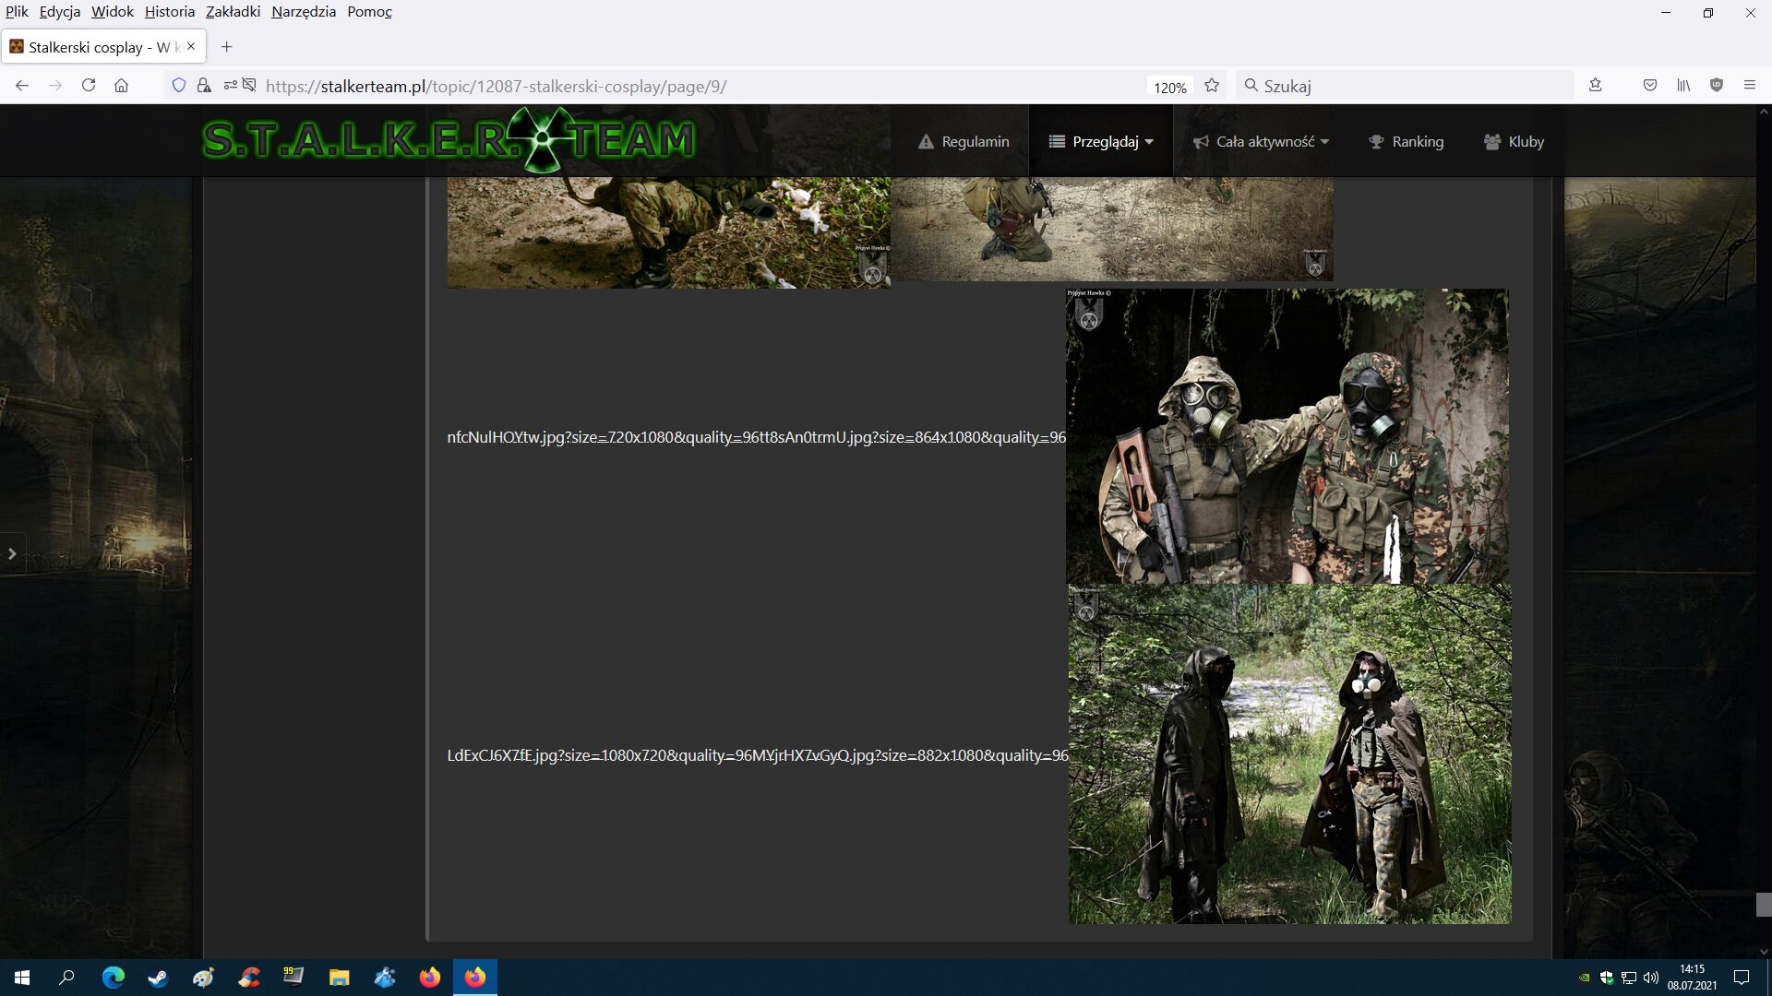Open the Historia menu
This screenshot has height=996, width=1772.
pos(169,11)
